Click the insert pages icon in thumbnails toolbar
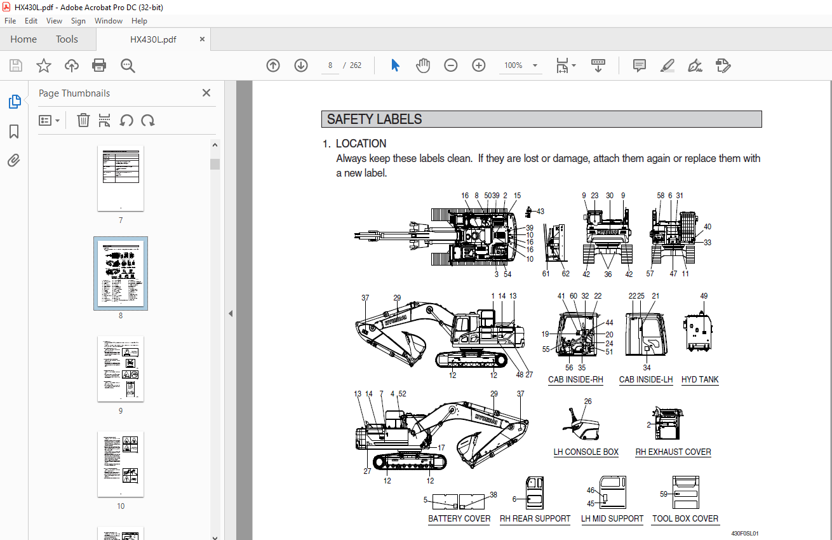The width and height of the screenshot is (832, 540). (x=105, y=120)
